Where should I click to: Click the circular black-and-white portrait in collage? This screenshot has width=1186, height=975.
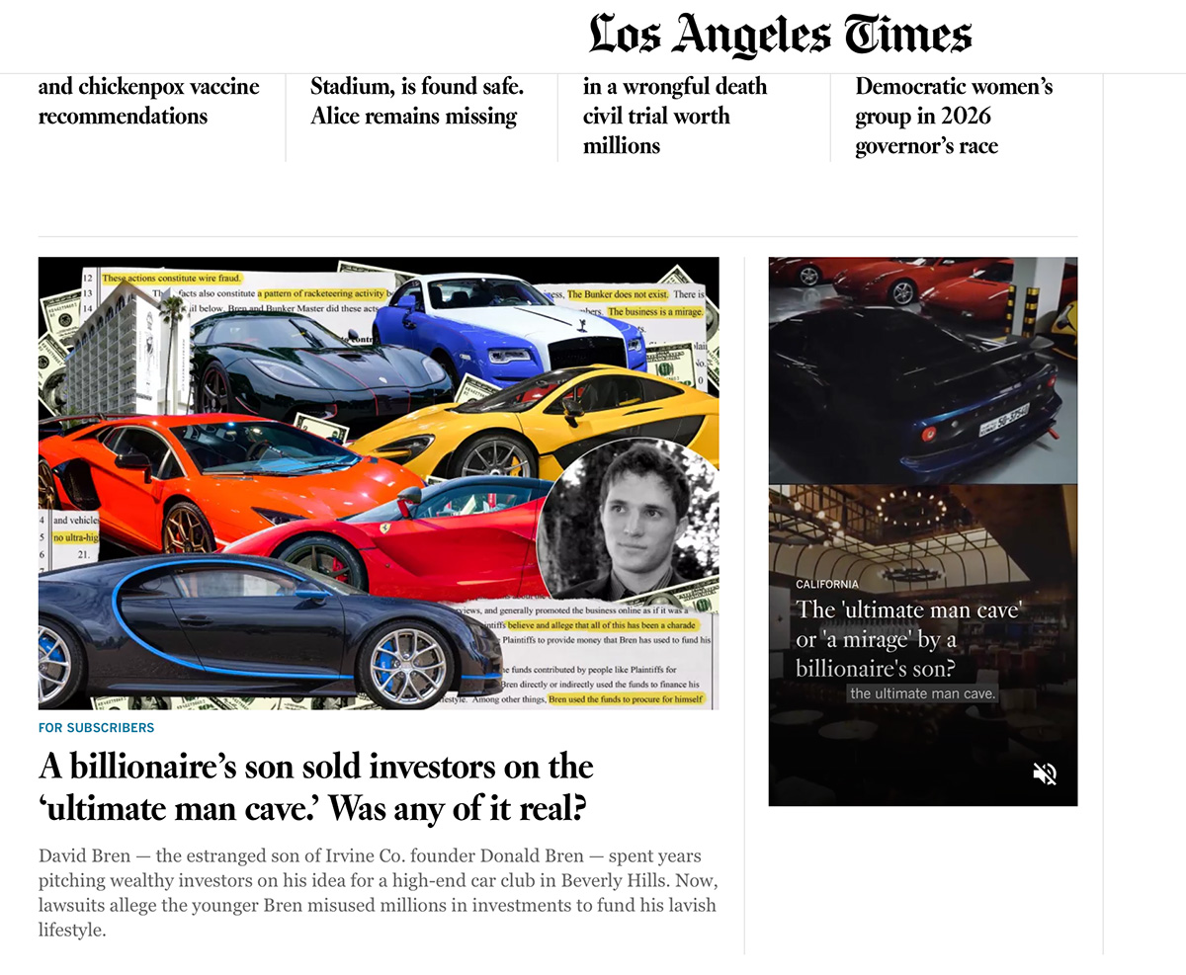(627, 521)
